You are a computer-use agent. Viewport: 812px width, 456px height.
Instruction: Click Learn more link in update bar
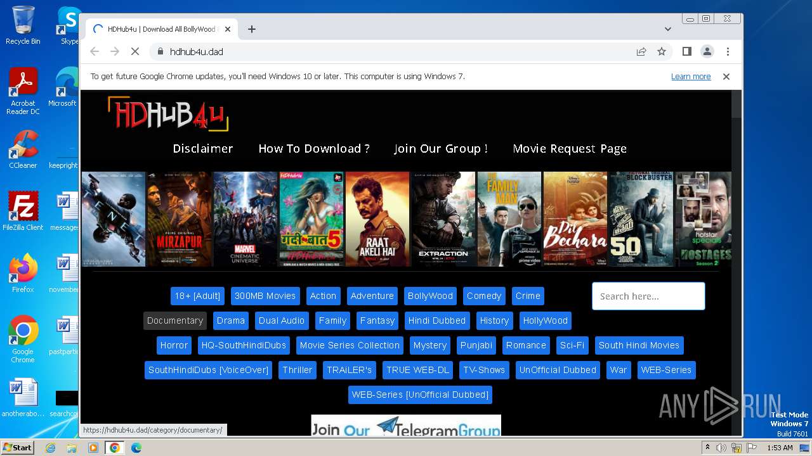coord(691,77)
